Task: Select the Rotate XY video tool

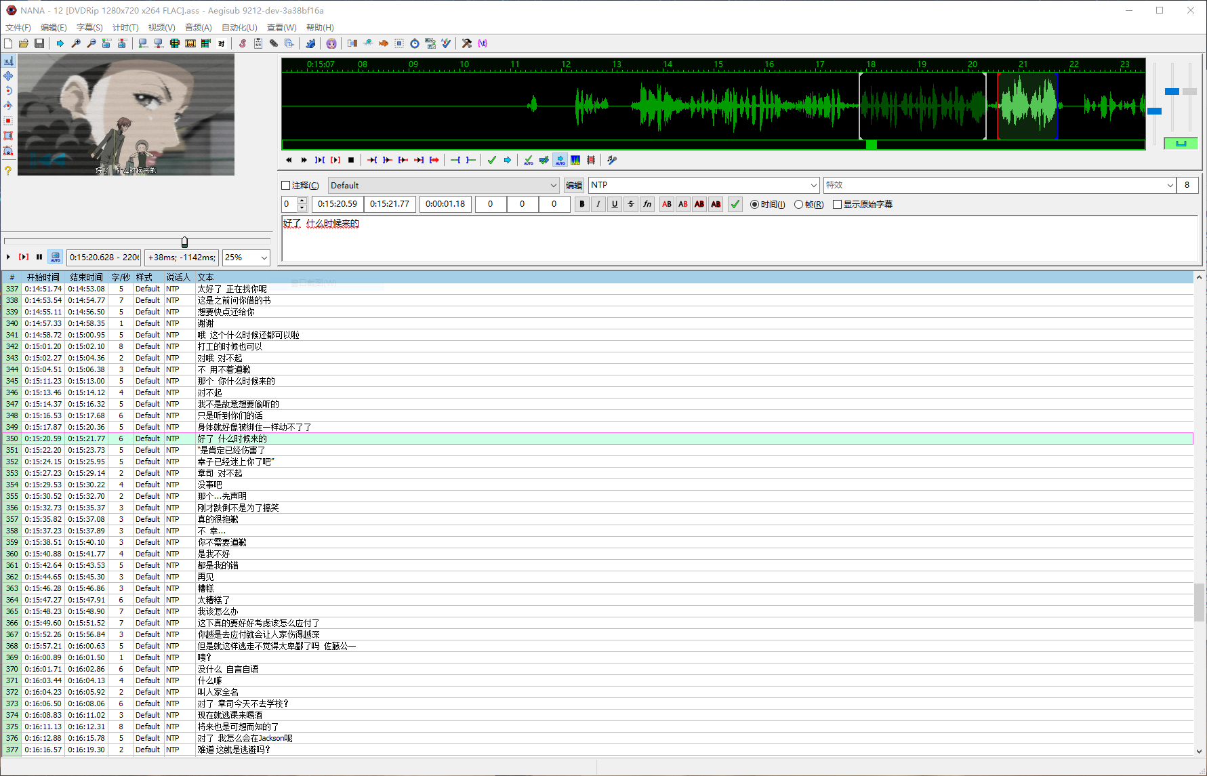Action: coord(8,106)
